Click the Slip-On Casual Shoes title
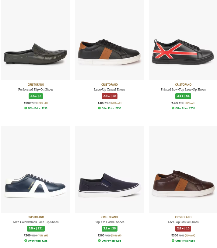The height and width of the screenshot is (248, 217). 110,222
